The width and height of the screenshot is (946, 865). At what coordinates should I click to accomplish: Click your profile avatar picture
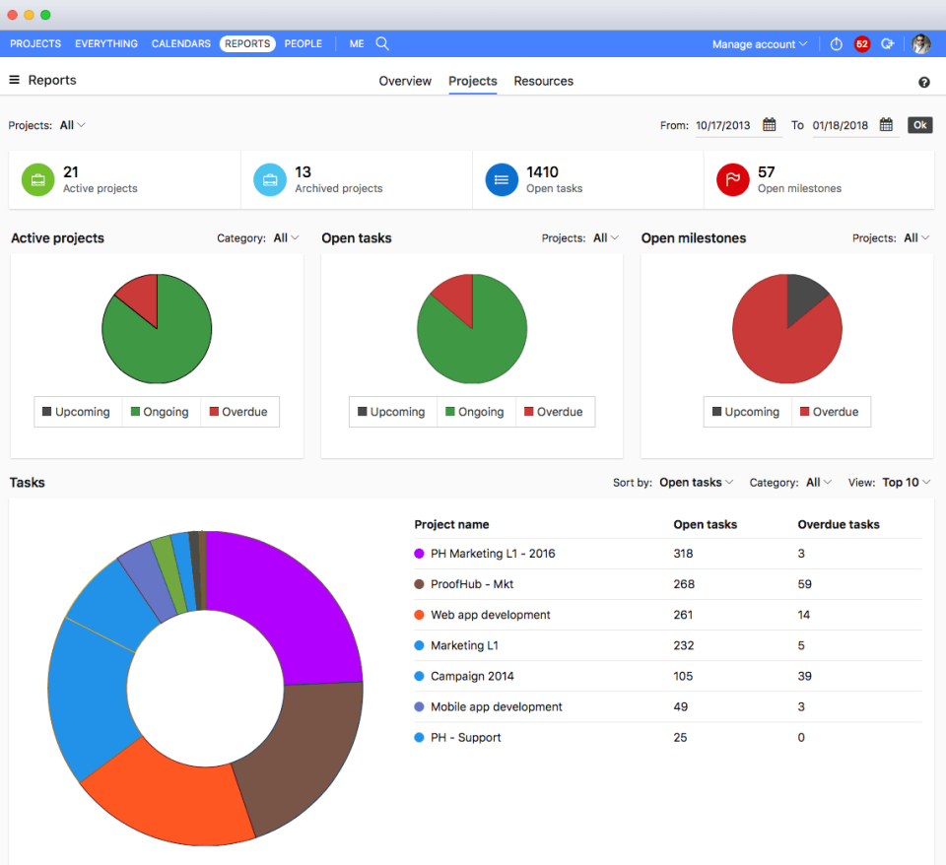pyautogui.click(x=920, y=43)
